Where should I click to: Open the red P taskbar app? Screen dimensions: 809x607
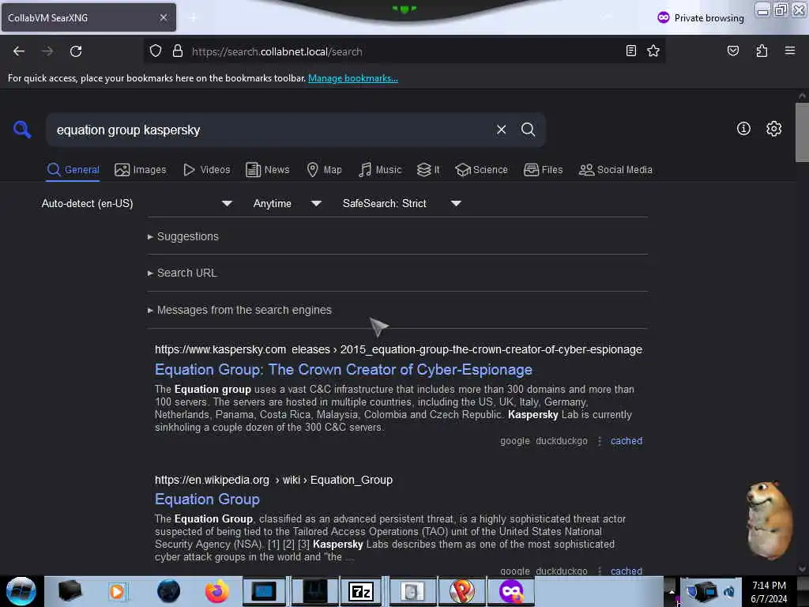(x=462, y=591)
